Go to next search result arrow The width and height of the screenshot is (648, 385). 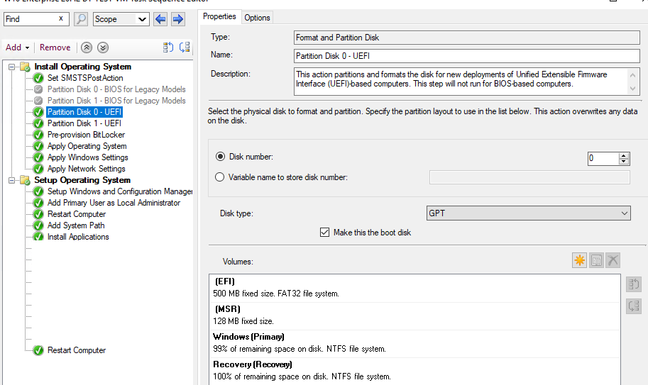(x=177, y=19)
